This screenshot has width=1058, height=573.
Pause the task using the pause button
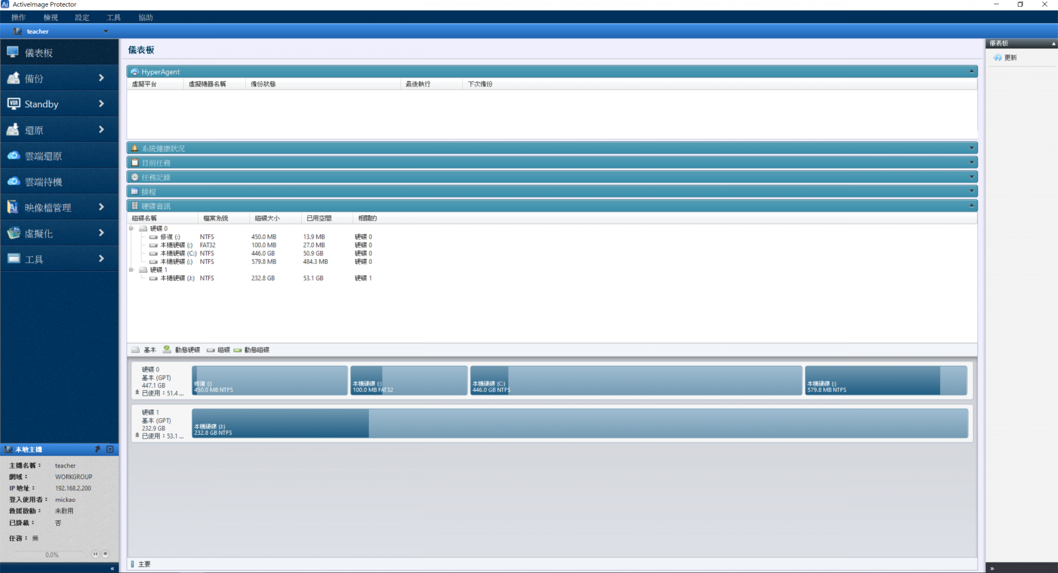(x=95, y=554)
